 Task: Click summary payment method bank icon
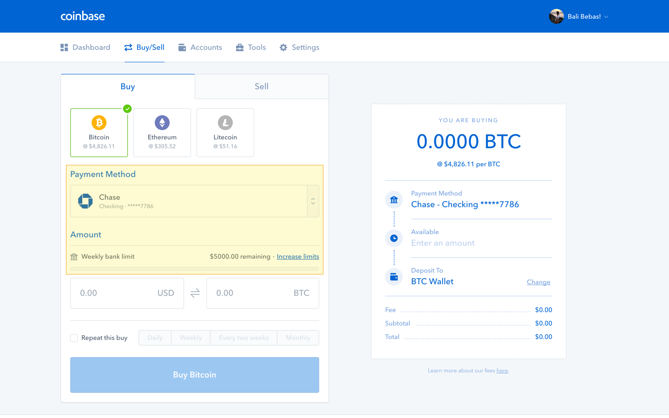394,200
